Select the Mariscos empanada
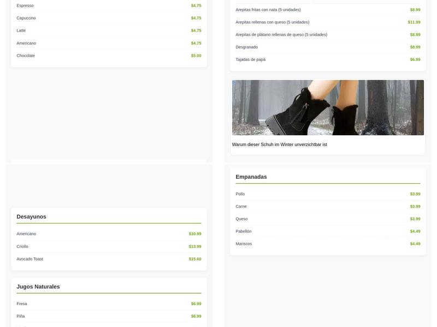This screenshot has width=437, height=327. coord(244,244)
